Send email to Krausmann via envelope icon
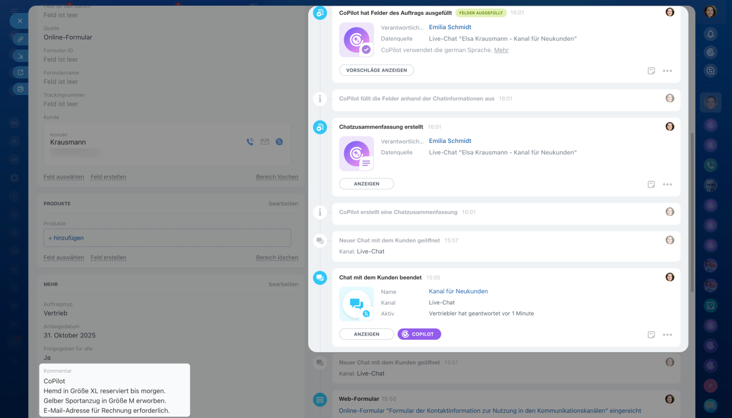This screenshot has height=418, width=732. [x=265, y=142]
